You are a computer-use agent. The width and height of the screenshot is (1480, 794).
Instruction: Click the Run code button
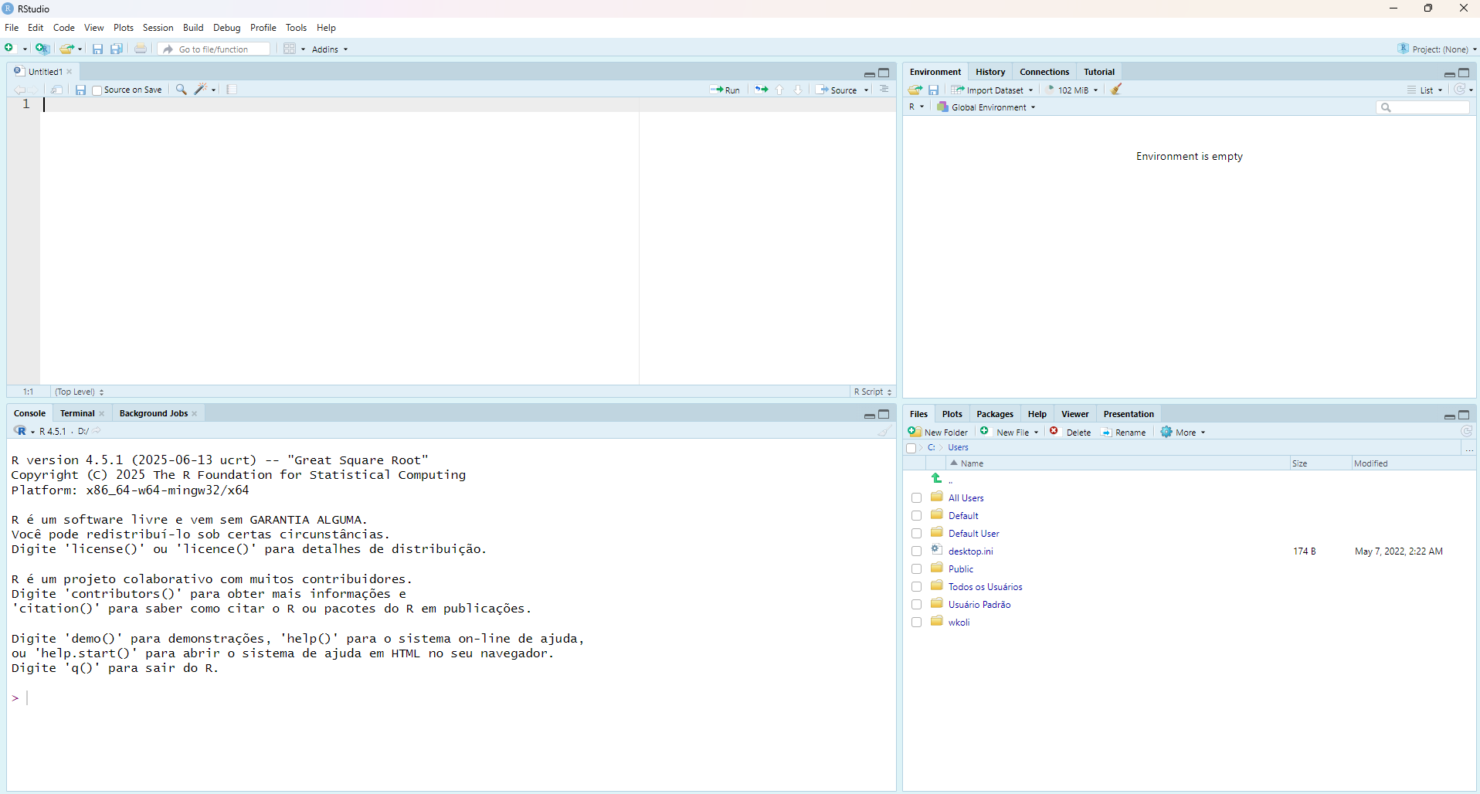[725, 90]
